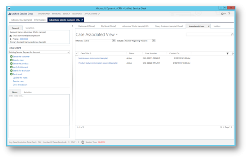The image size is (248, 159).
Task: Select the Notes tab
Action: pos(15,92)
